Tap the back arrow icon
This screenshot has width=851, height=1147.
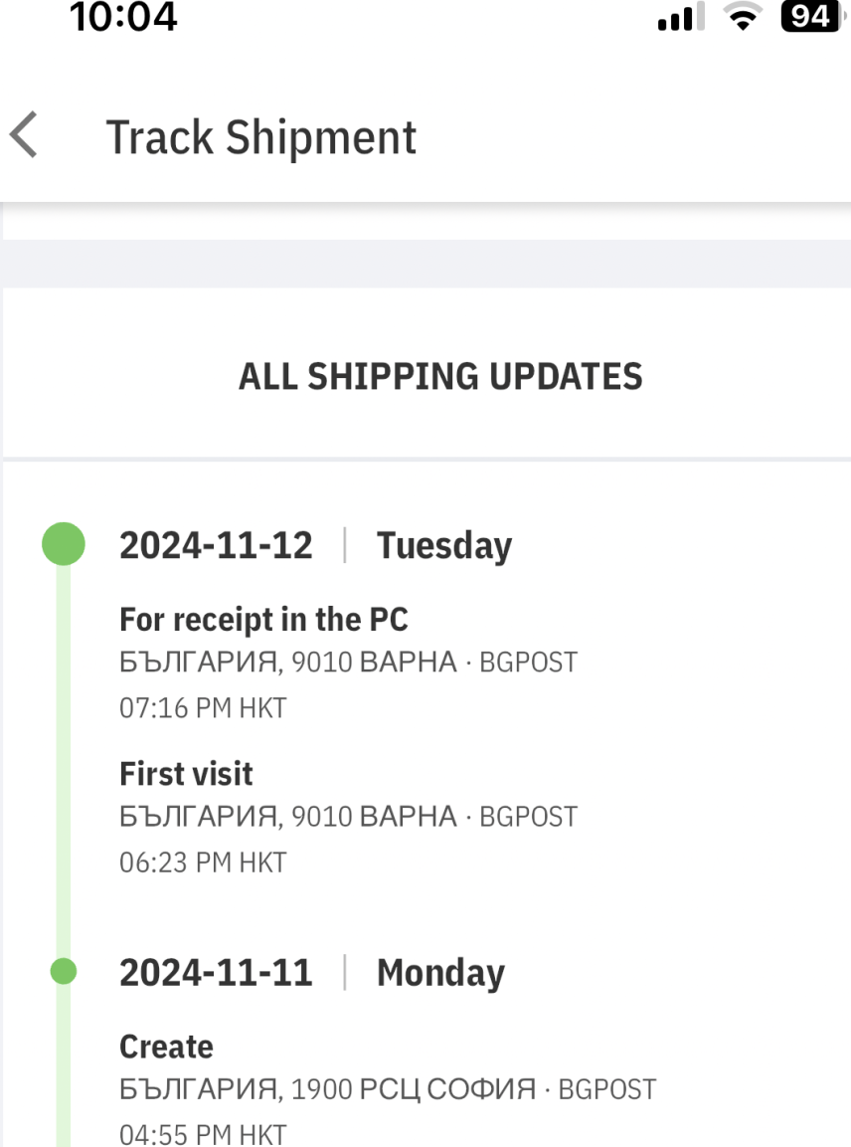(x=24, y=135)
